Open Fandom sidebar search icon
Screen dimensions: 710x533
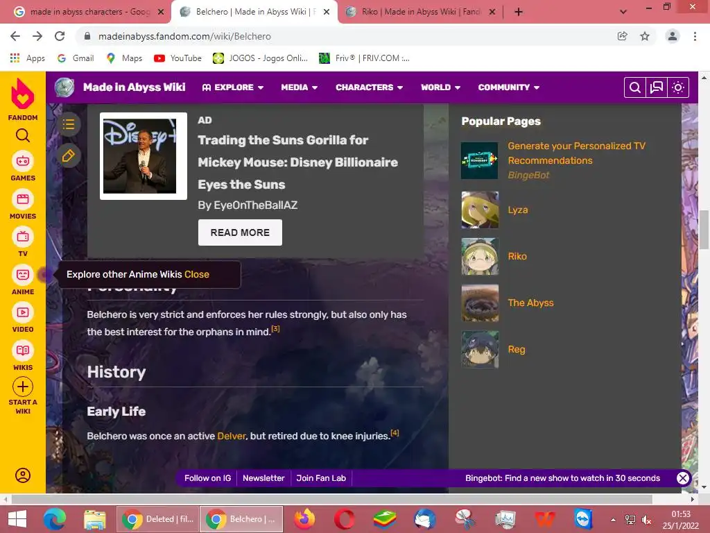[x=23, y=135]
